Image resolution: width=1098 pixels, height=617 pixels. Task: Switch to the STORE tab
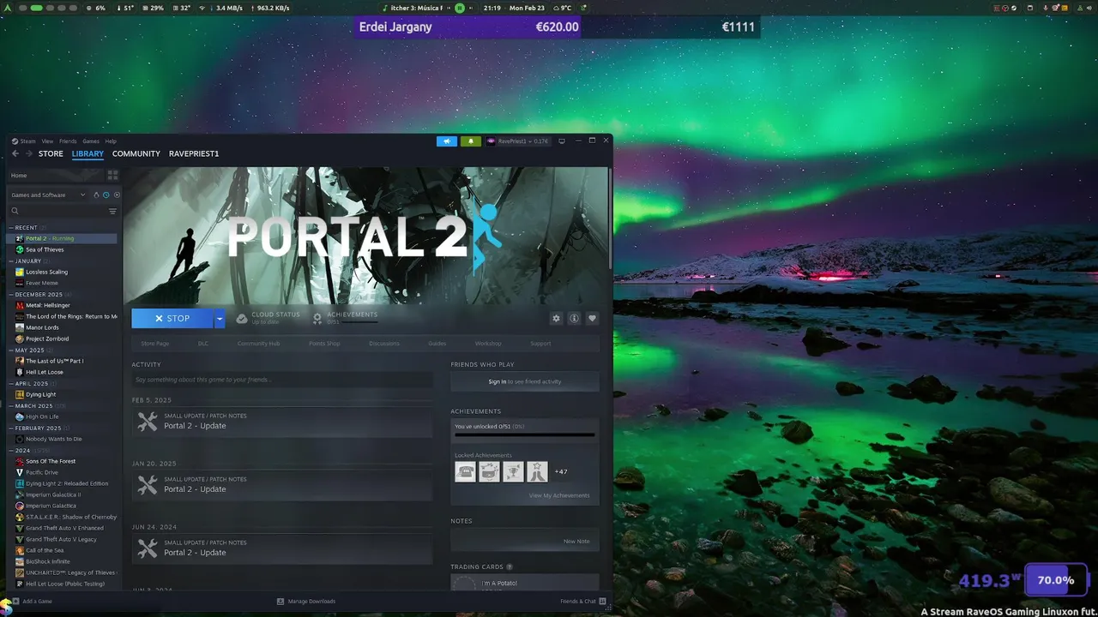click(x=51, y=153)
